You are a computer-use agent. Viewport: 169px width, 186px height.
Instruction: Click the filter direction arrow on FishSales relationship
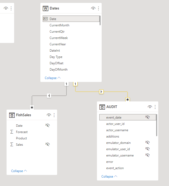pyautogui.click(x=49, y=95)
